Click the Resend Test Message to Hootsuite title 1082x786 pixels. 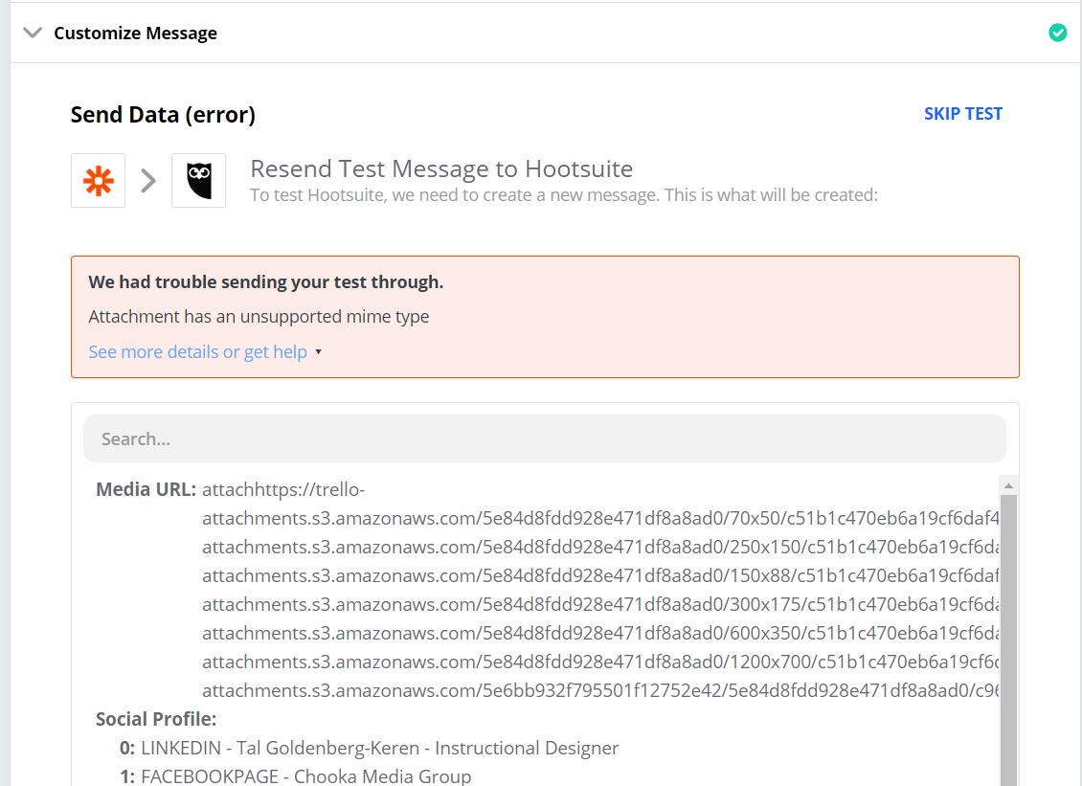[x=441, y=169]
